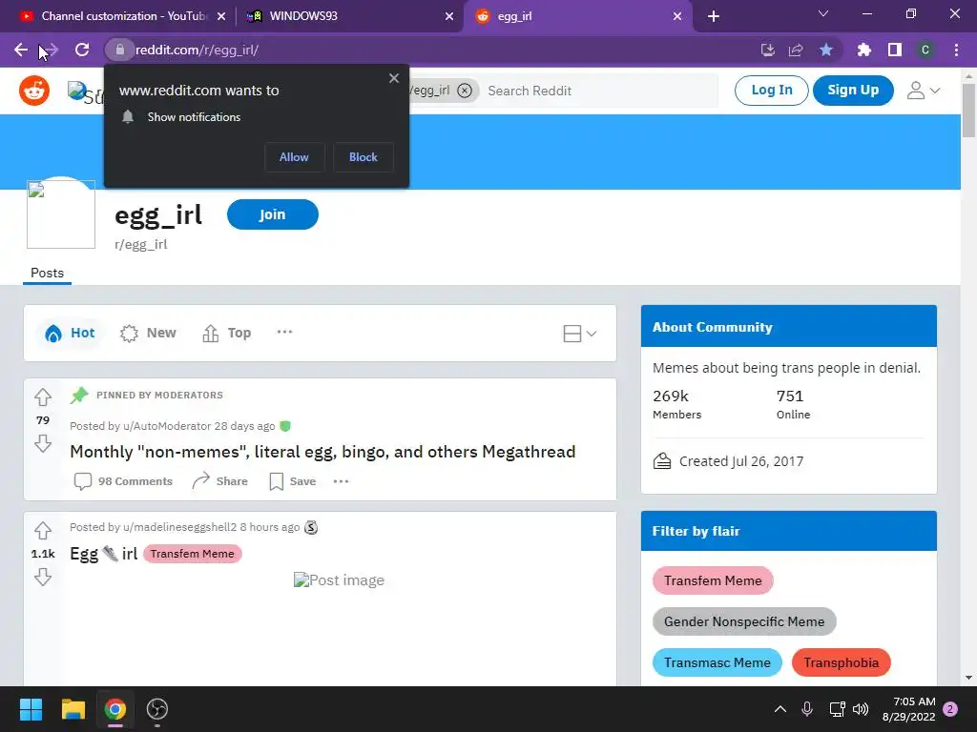Open File Explorer from taskbar
The width and height of the screenshot is (977, 732).
point(73,709)
